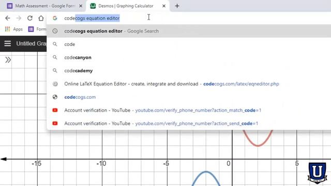Click YouTube icon of action_match_code suggestion
Screen dimensions: 331x186
[55, 110]
